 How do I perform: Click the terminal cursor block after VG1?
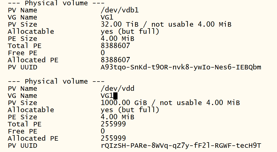tap(115, 96)
